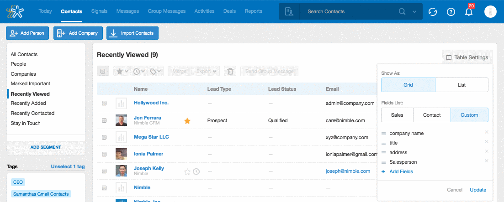The height and width of the screenshot is (202, 504).
Task: Click the Search Contacts input field
Action: coord(347,11)
